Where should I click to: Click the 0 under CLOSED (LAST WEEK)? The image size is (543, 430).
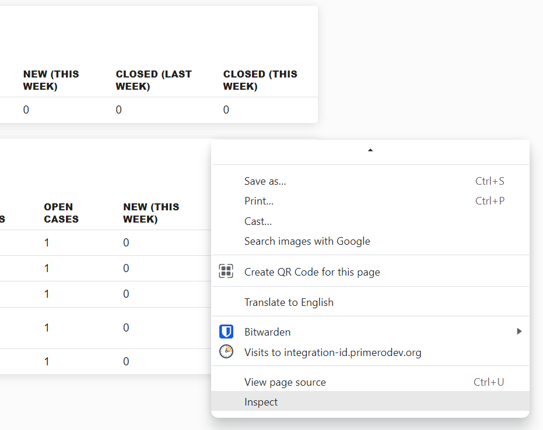pyautogui.click(x=119, y=110)
